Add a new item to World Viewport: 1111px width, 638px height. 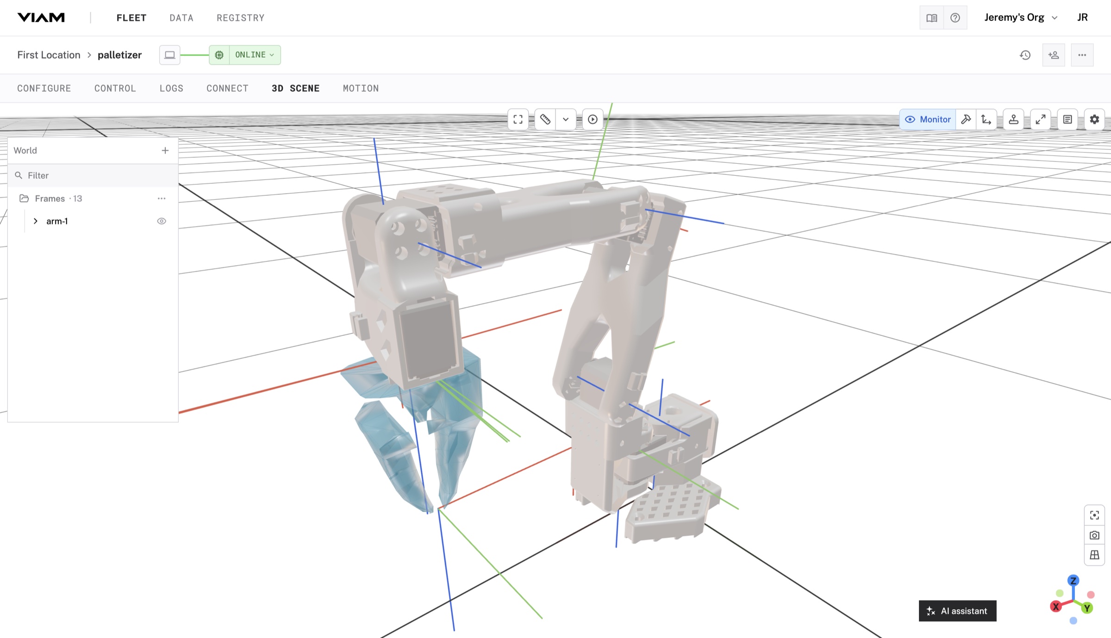click(x=165, y=150)
